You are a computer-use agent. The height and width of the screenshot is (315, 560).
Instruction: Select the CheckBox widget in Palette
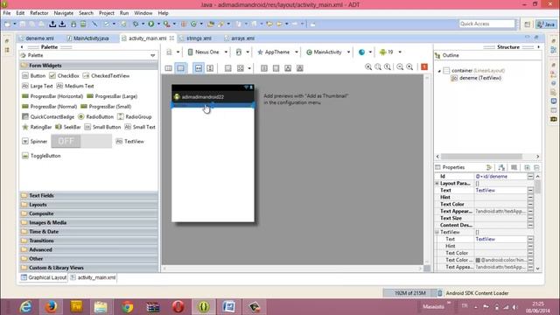tap(64, 76)
